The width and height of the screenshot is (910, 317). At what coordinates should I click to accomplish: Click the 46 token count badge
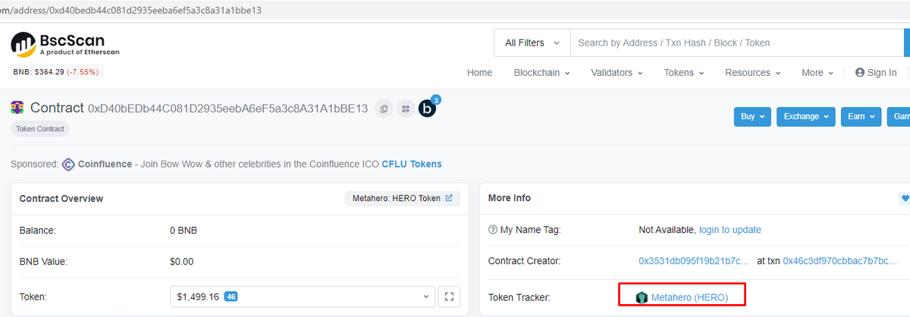tap(231, 296)
